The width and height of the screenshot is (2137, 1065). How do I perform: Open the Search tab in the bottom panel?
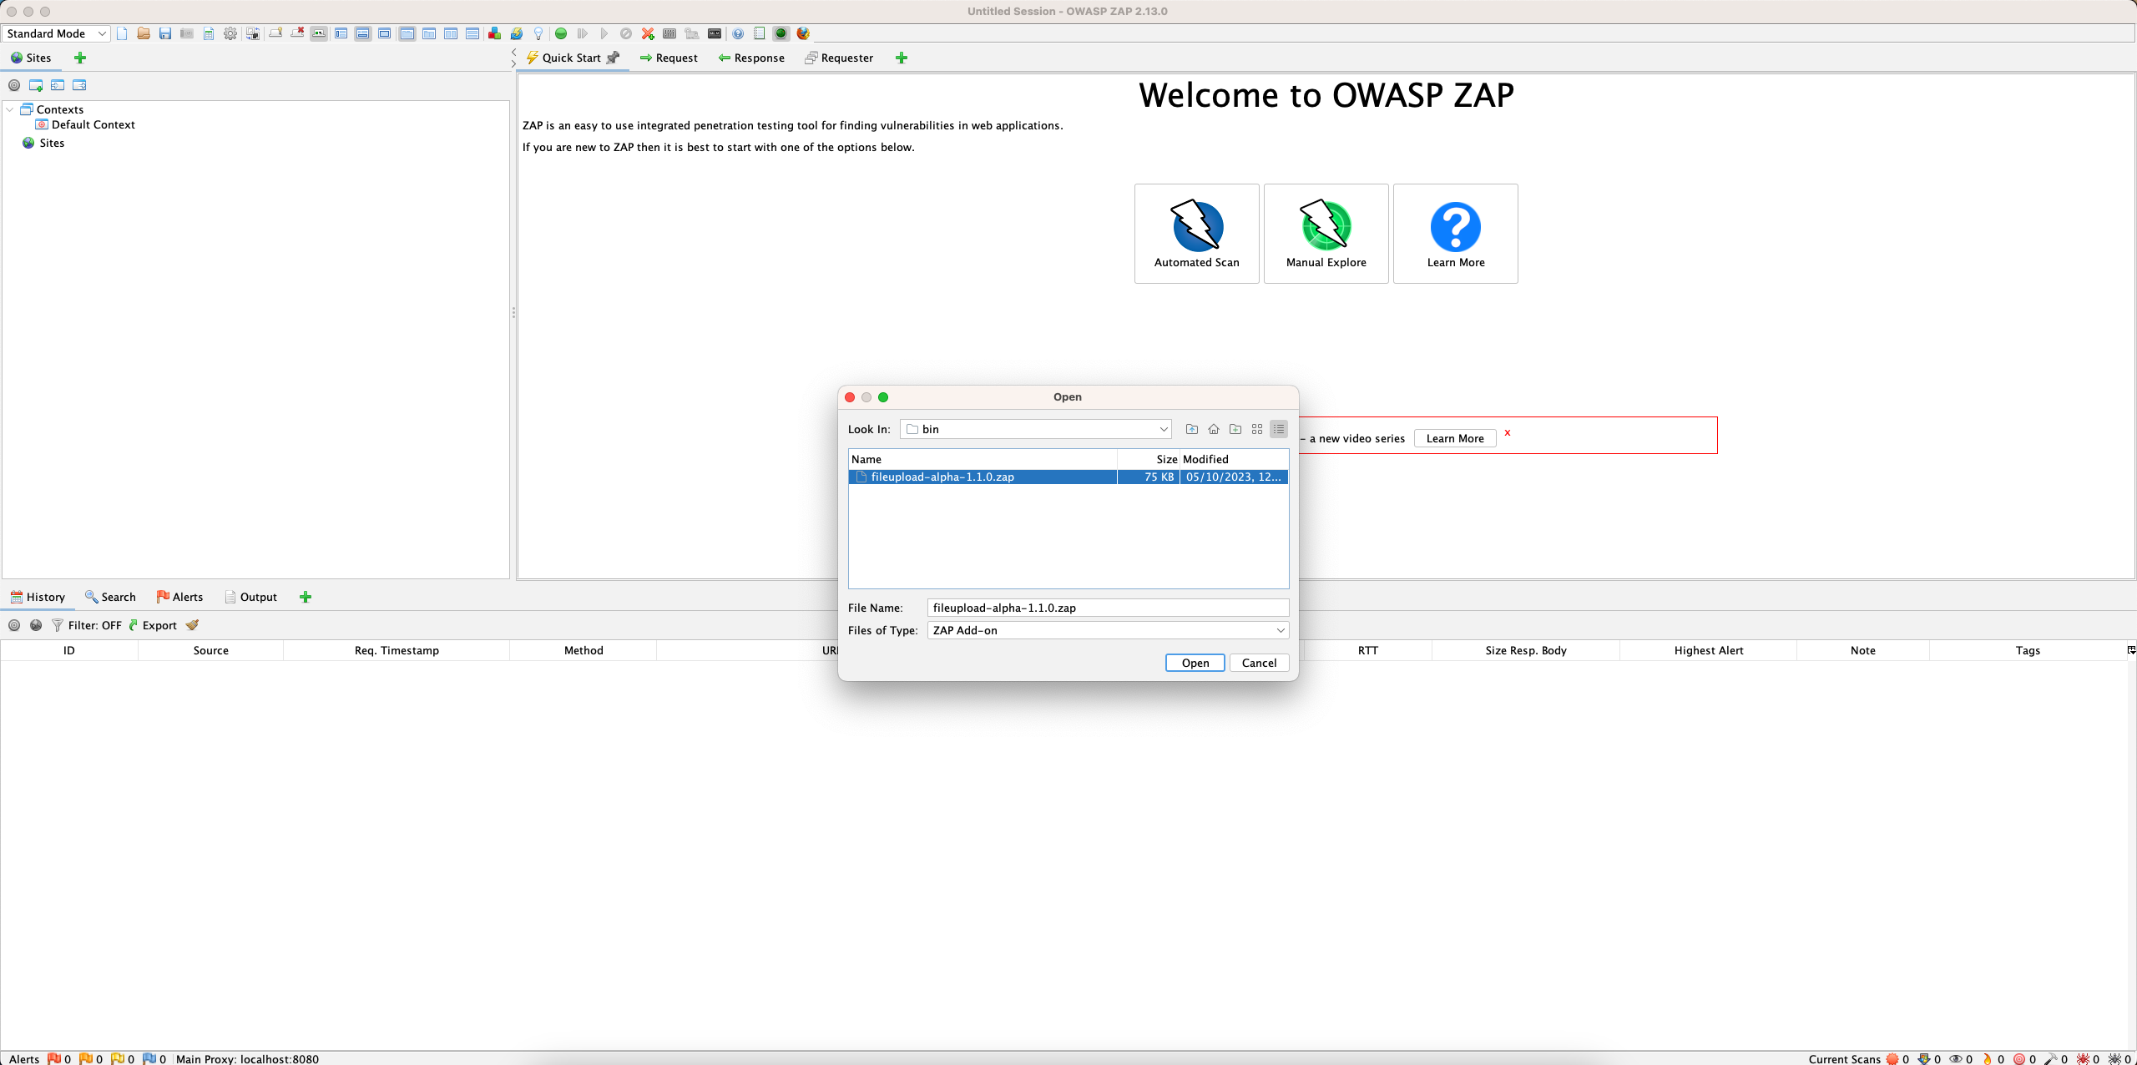[x=110, y=597]
